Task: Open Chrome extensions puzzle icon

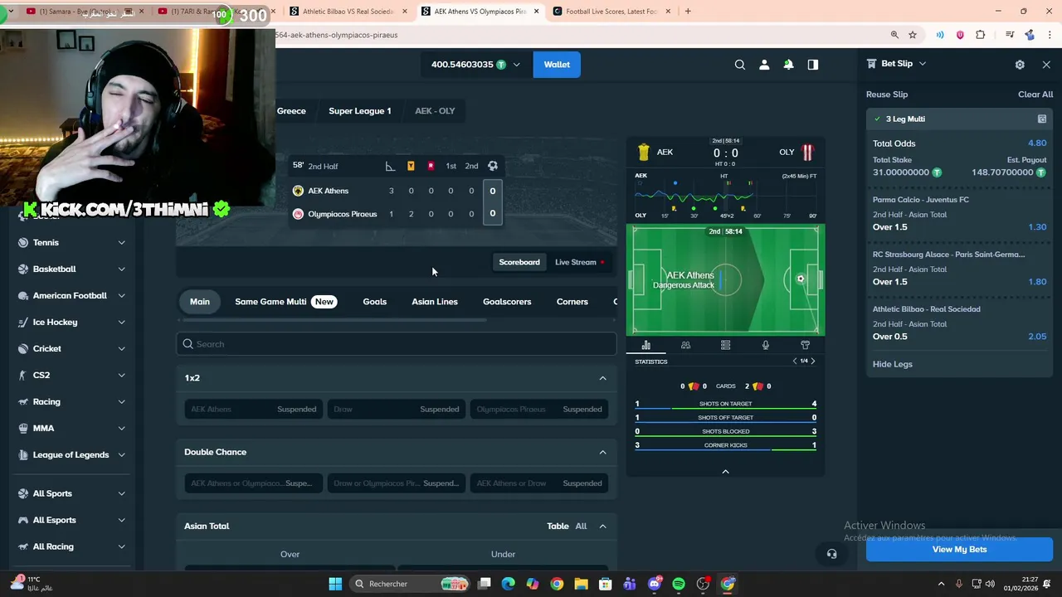Action: [981, 35]
